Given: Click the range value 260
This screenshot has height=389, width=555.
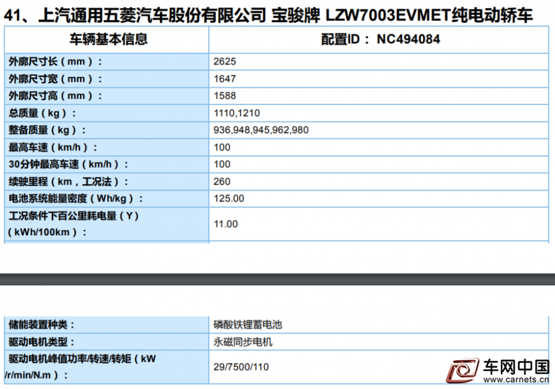Looking at the screenshot, I should tap(222, 181).
